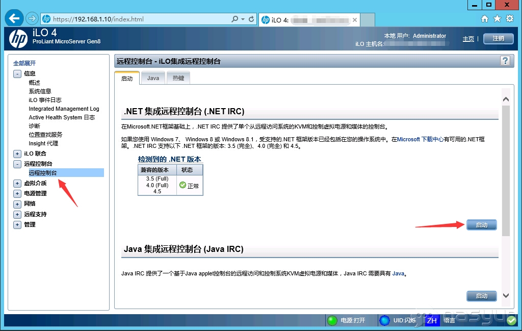Click the HP logo in header
The height and width of the screenshot is (331, 522).
click(18, 38)
